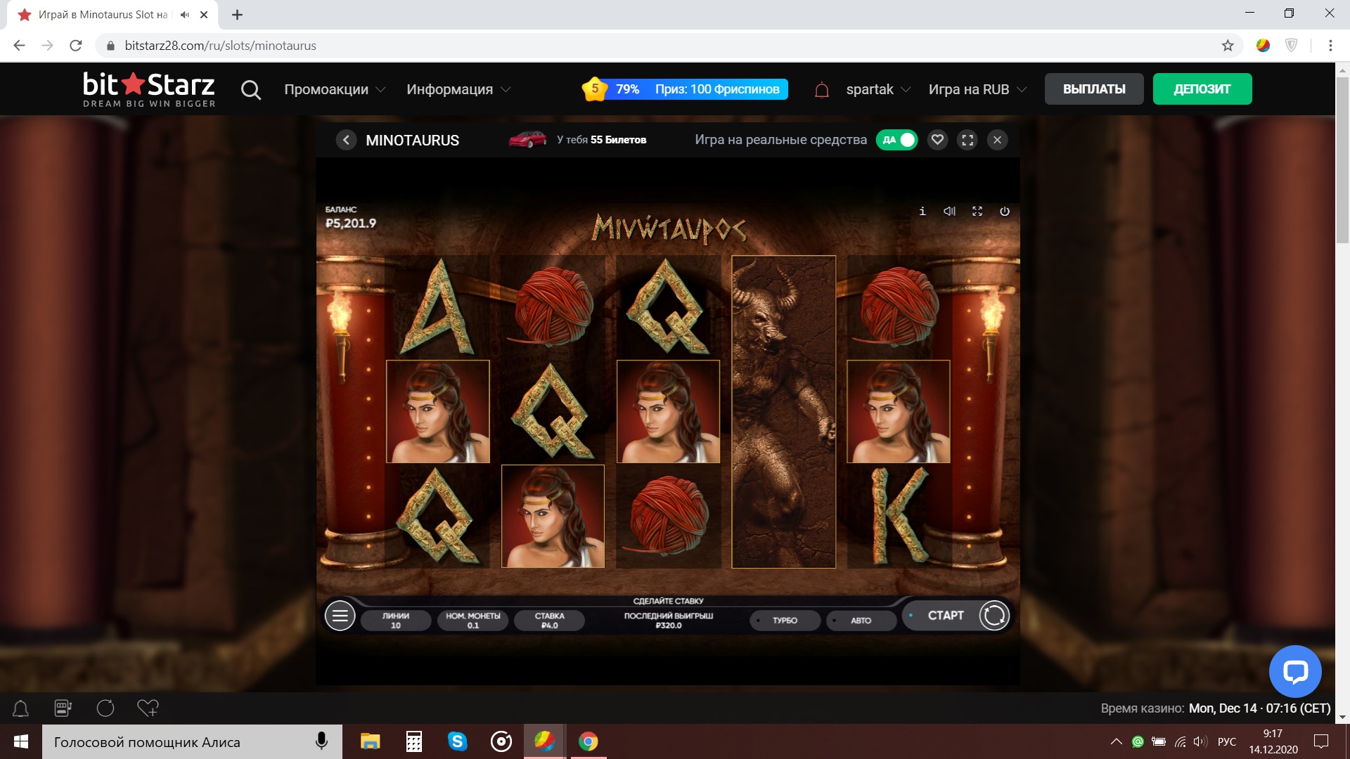Switch the РУС keyboard language
Screen dimensions: 1350x759
click(x=1227, y=741)
